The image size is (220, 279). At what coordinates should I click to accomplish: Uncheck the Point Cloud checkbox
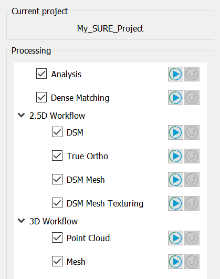(x=57, y=237)
